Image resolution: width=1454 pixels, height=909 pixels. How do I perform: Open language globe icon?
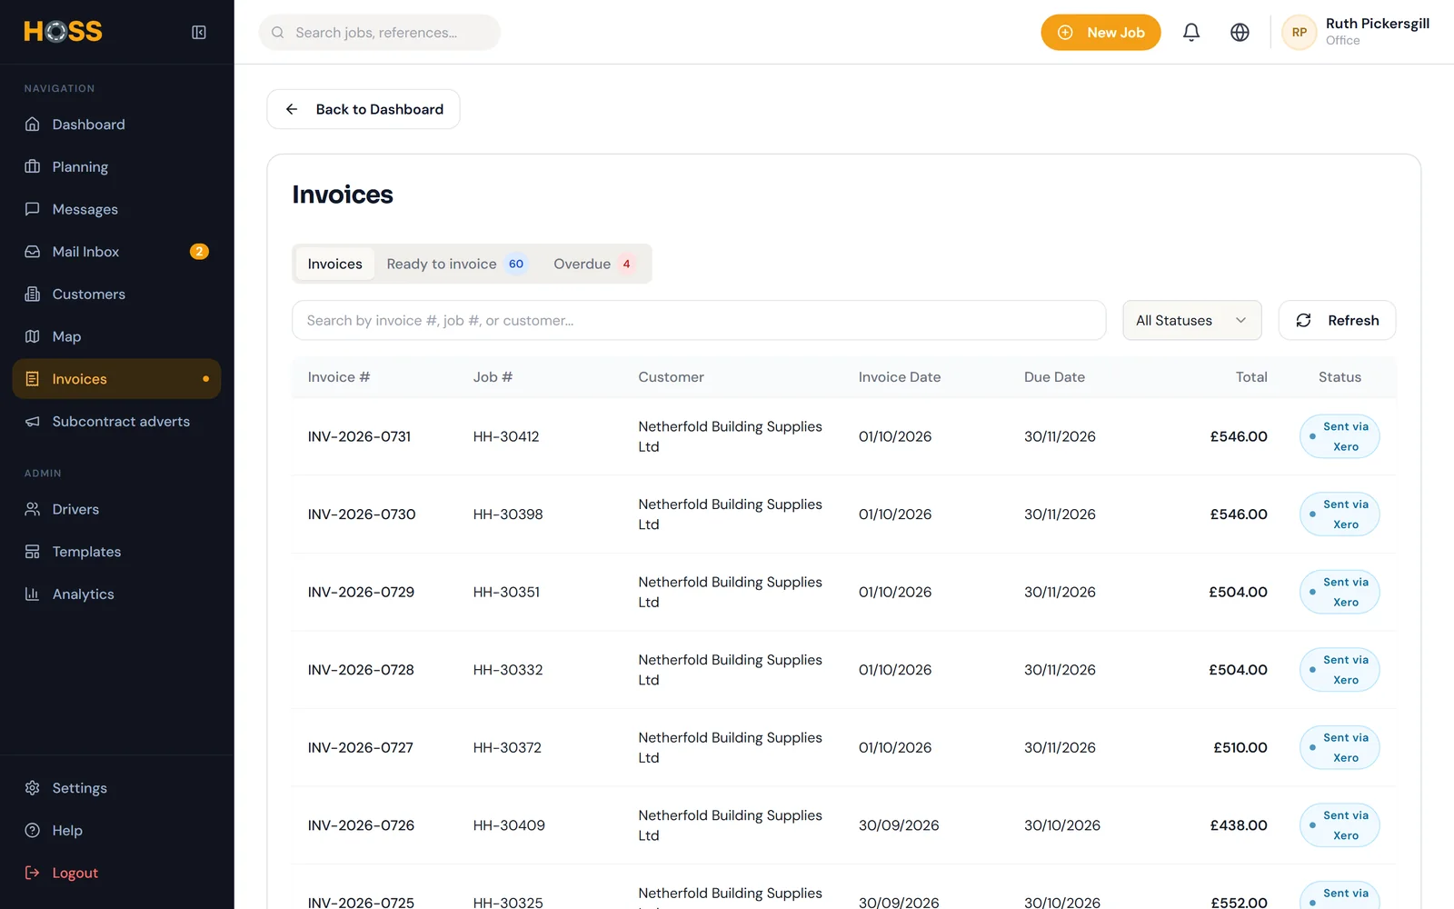[x=1240, y=33]
